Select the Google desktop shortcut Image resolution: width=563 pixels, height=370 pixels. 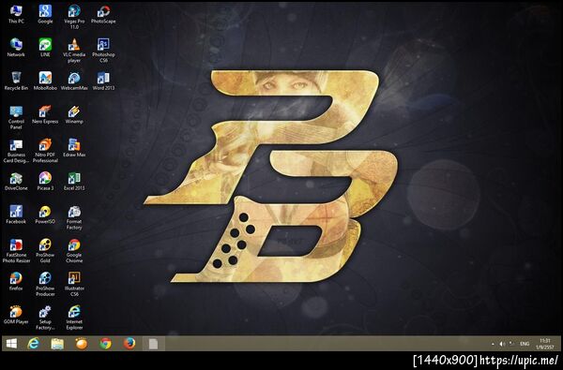pos(45,14)
